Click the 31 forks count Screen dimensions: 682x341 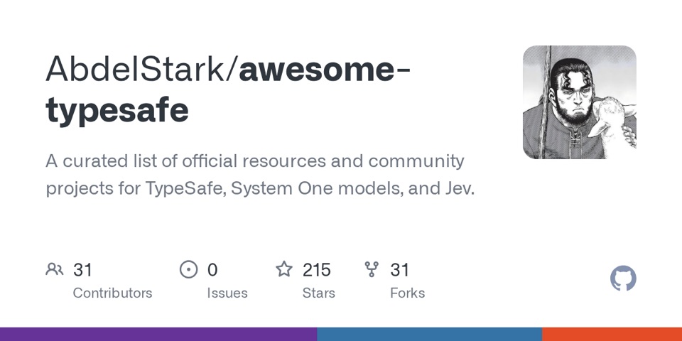399,270
